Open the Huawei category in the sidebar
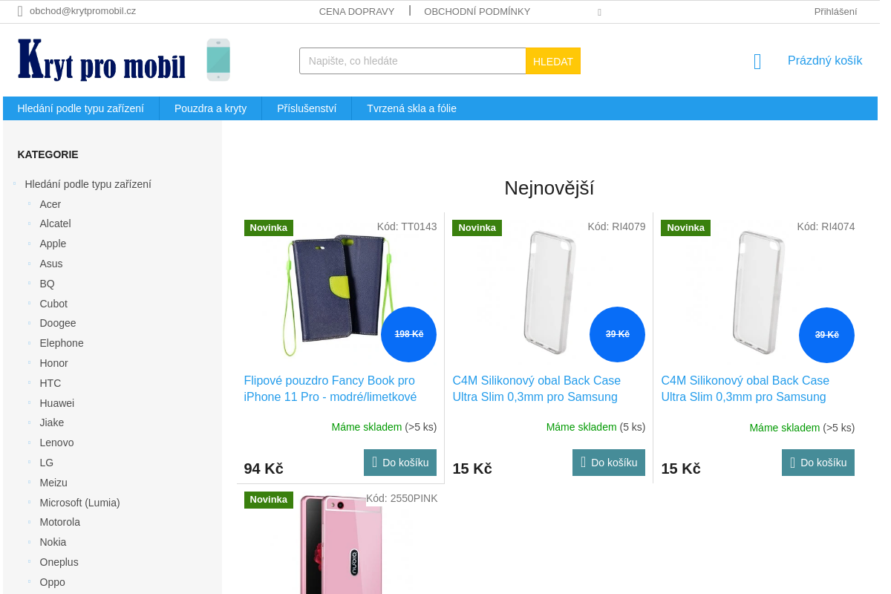This screenshot has height=594, width=891. click(57, 403)
